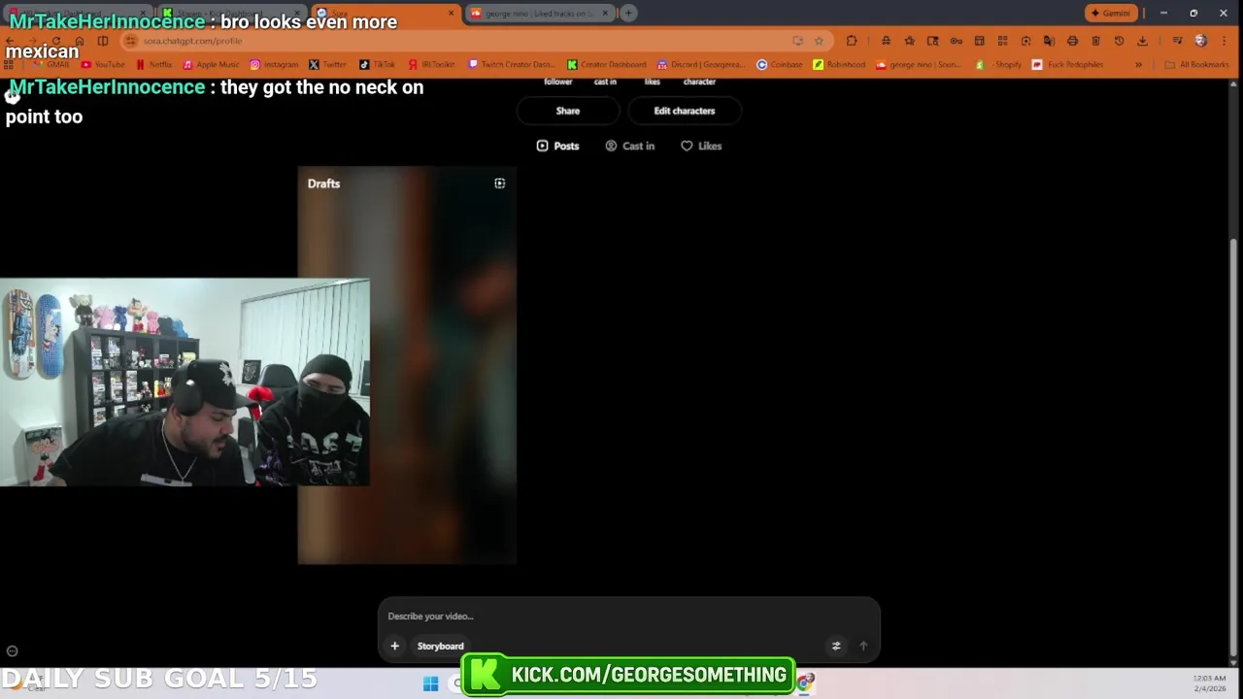Image resolution: width=1243 pixels, height=699 pixels.
Task: Go back in the browser
Action: tap(10, 41)
